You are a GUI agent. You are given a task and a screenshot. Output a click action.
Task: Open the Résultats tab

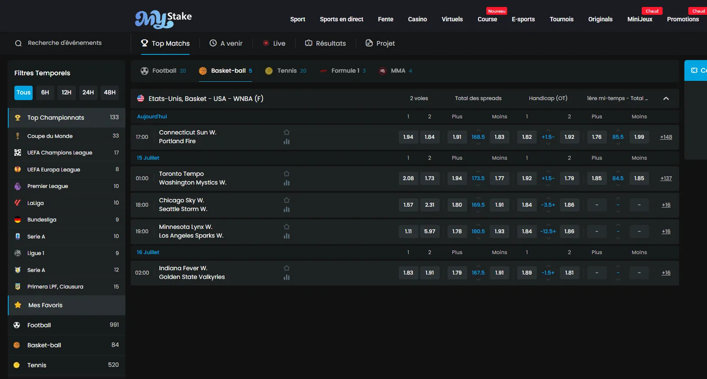tap(325, 44)
